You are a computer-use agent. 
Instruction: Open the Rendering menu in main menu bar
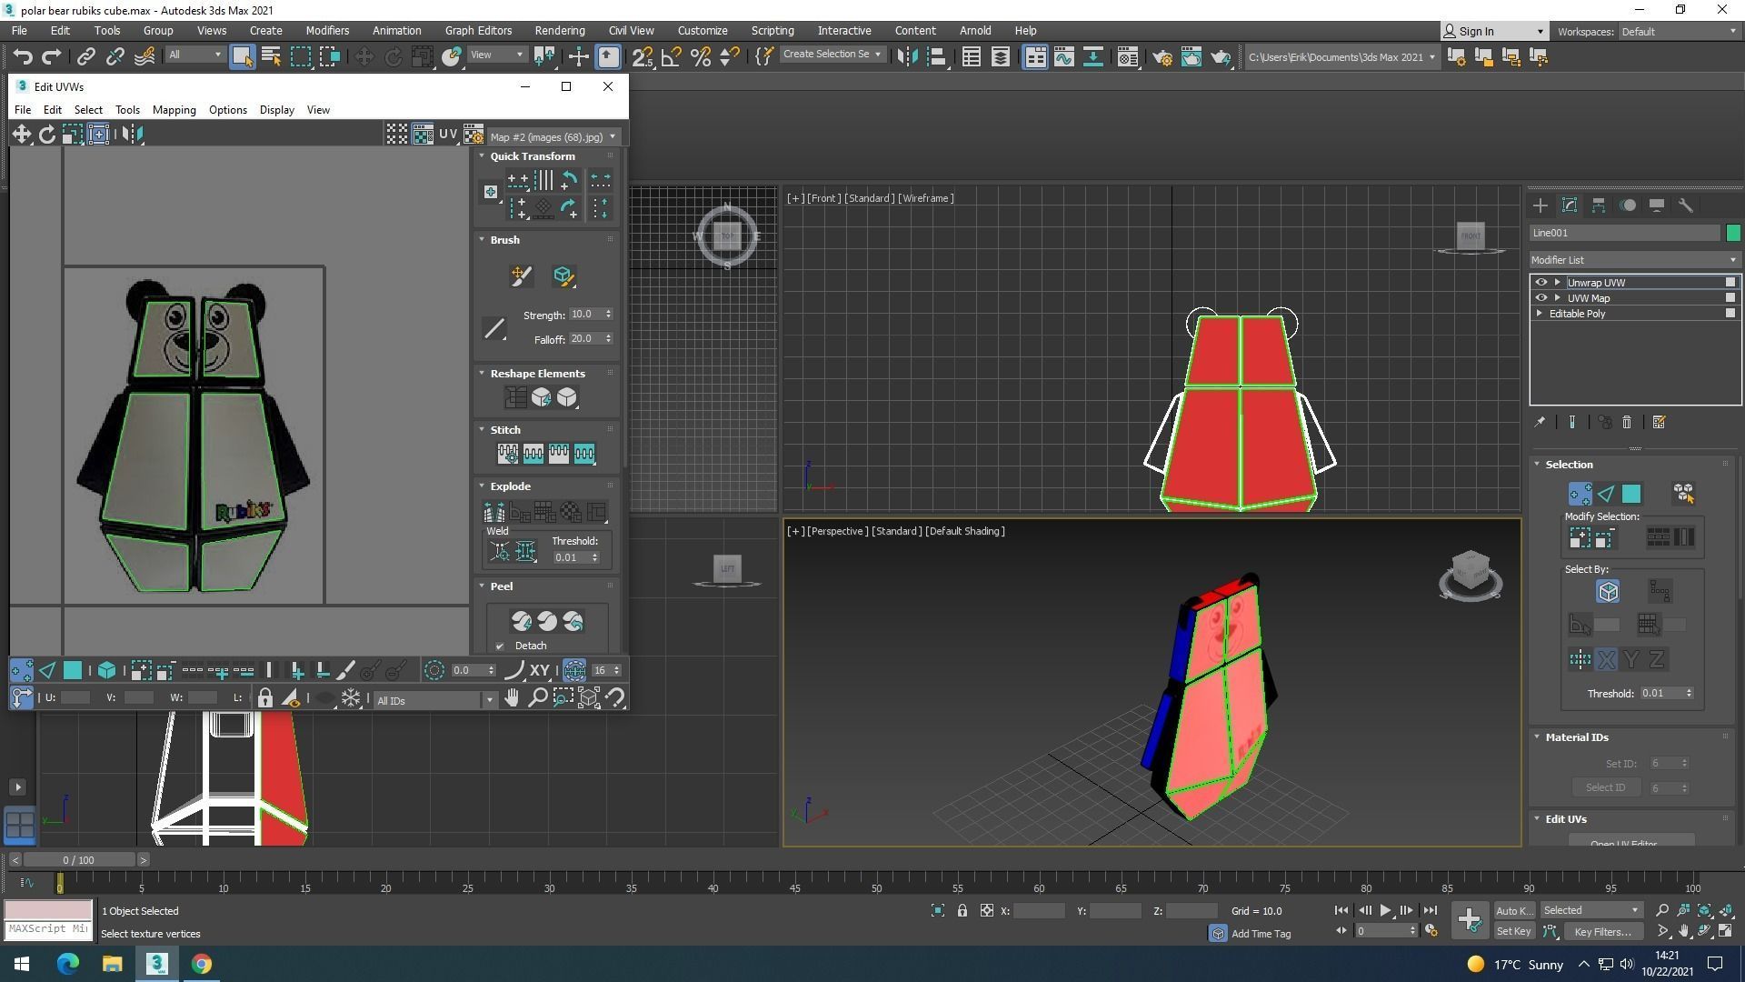pyautogui.click(x=559, y=30)
